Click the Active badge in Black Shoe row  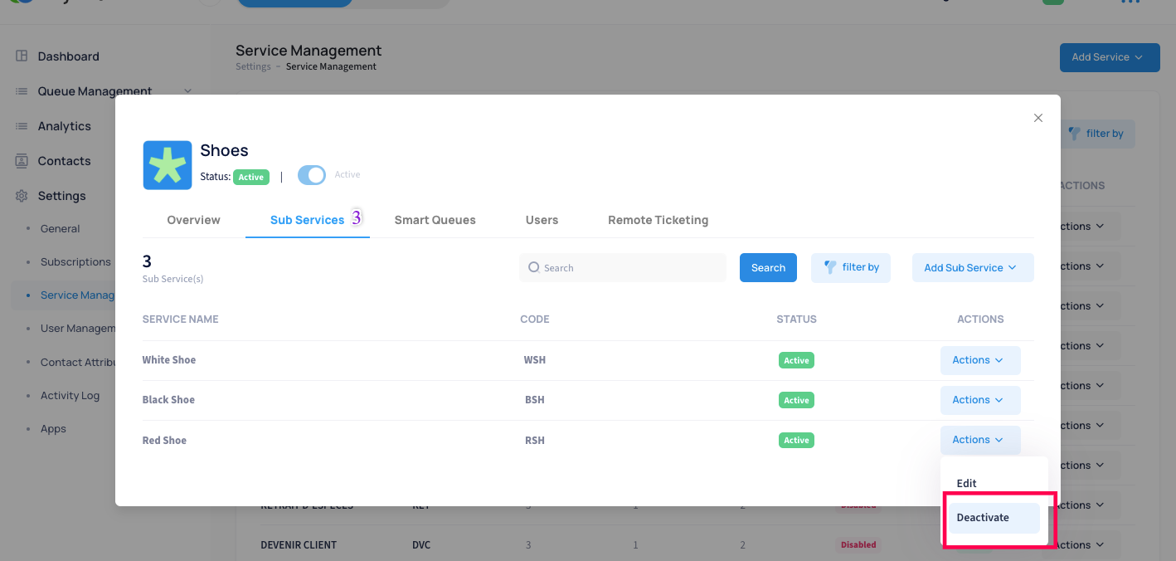click(796, 400)
